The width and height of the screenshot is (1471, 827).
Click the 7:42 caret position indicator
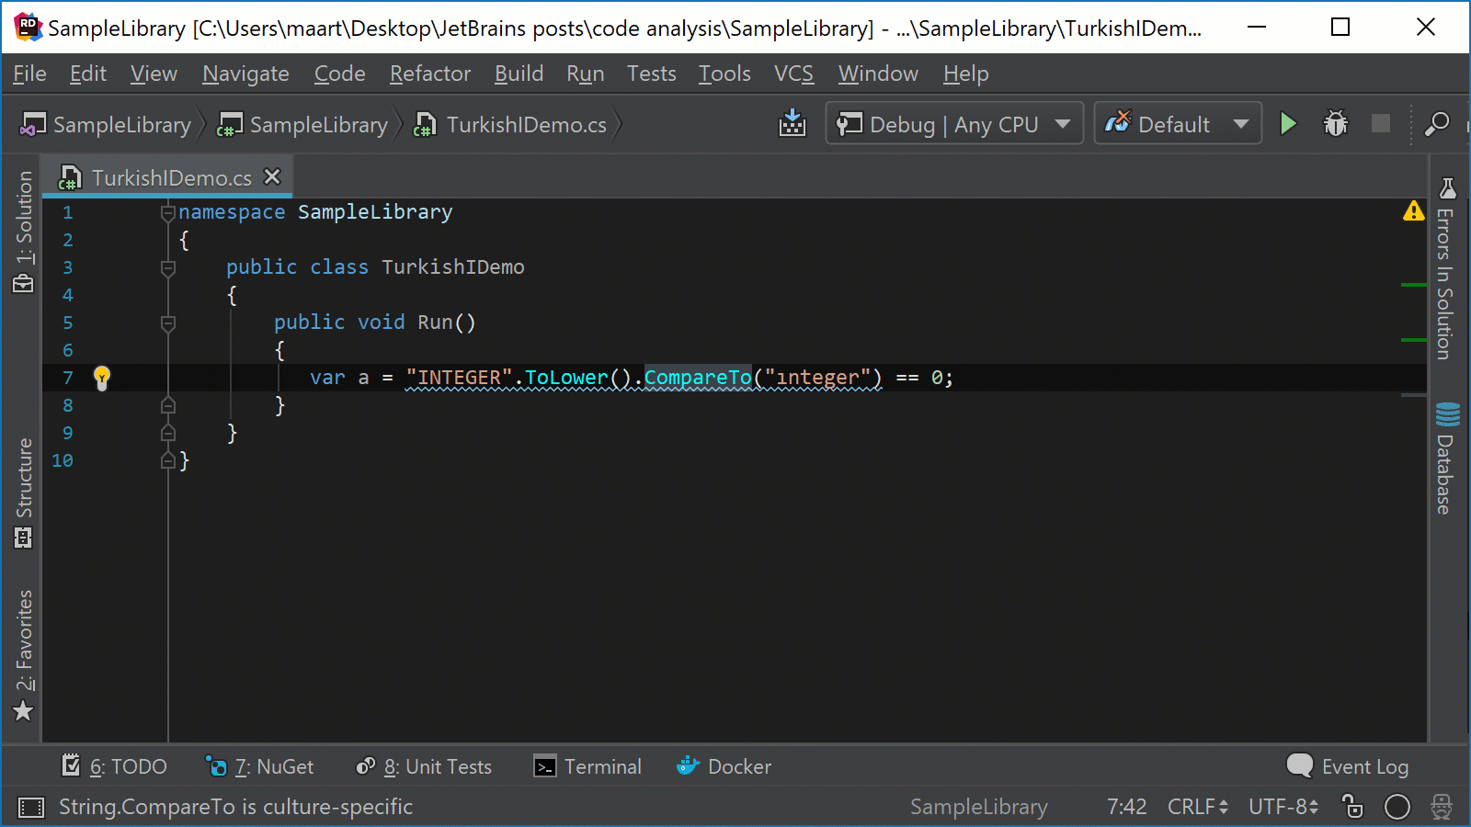point(1126,807)
